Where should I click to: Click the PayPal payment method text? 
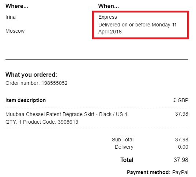180,172
